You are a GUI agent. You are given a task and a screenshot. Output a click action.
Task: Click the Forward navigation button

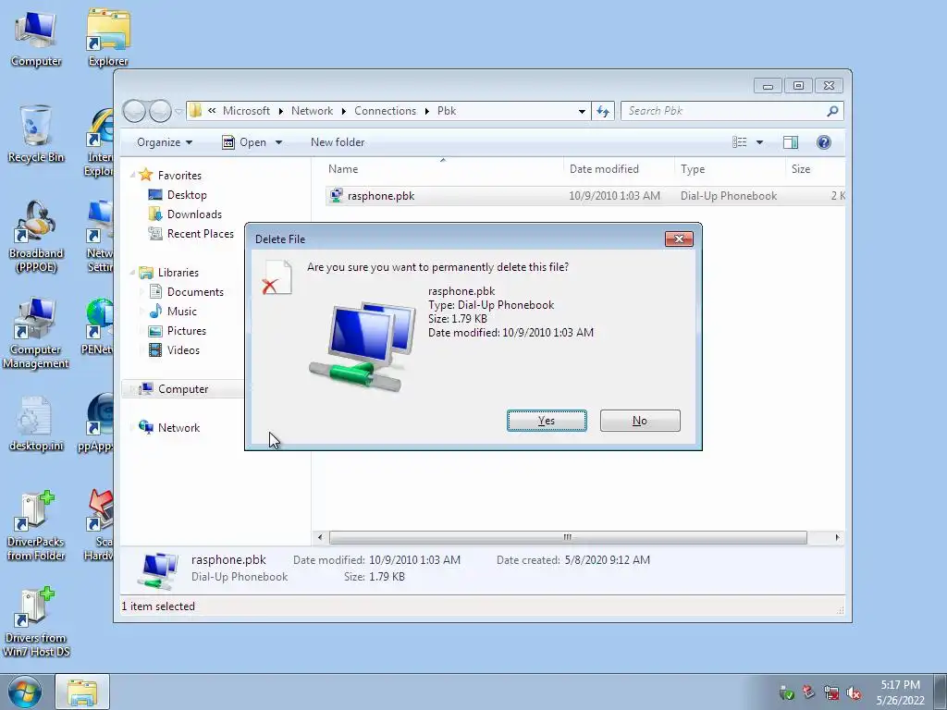[160, 111]
